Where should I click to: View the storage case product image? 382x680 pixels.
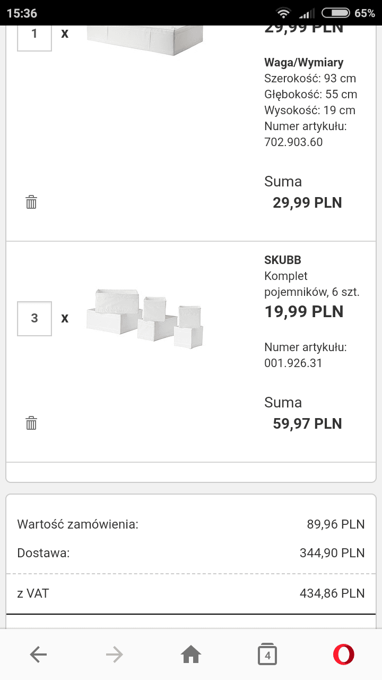pos(144,37)
